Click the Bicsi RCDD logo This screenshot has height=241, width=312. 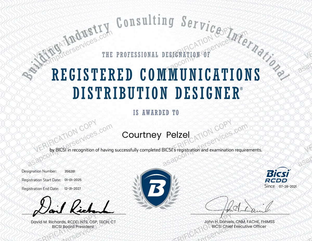(x=278, y=175)
